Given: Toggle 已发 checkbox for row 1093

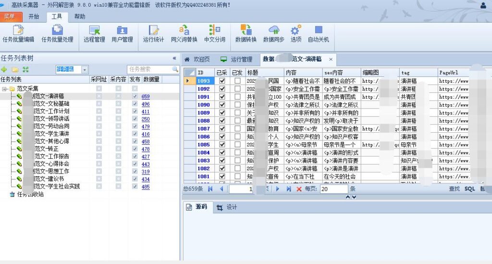Looking at the screenshot, I should tap(237, 81).
